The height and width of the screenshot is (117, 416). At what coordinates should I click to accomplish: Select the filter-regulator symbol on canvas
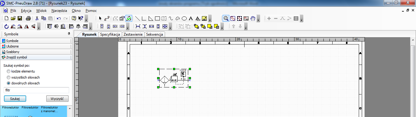point(174,78)
